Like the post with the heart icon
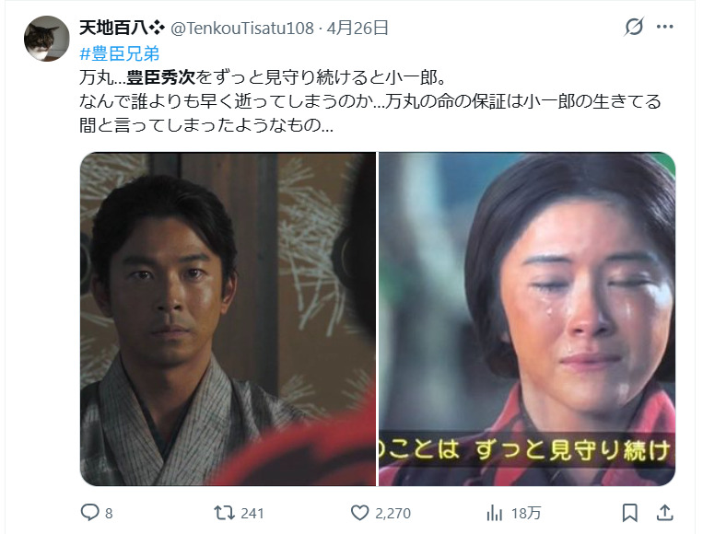This screenshot has width=703, height=534. tap(359, 513)
